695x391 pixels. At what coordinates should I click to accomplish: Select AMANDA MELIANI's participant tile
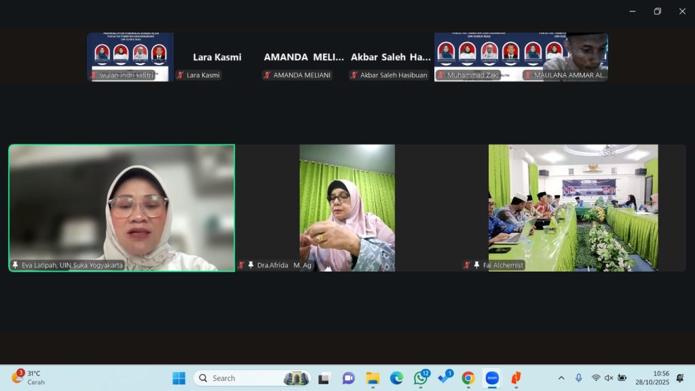tap(303, 58)
